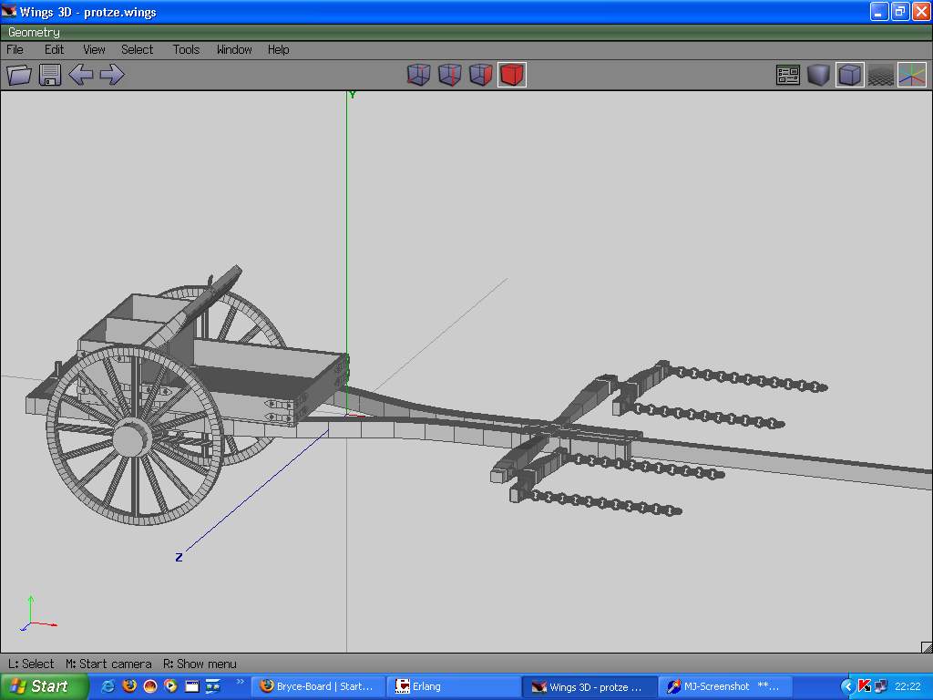The image size is (933, 700).
Task: Expand the Window menu
Action: (x=234, y=49)
